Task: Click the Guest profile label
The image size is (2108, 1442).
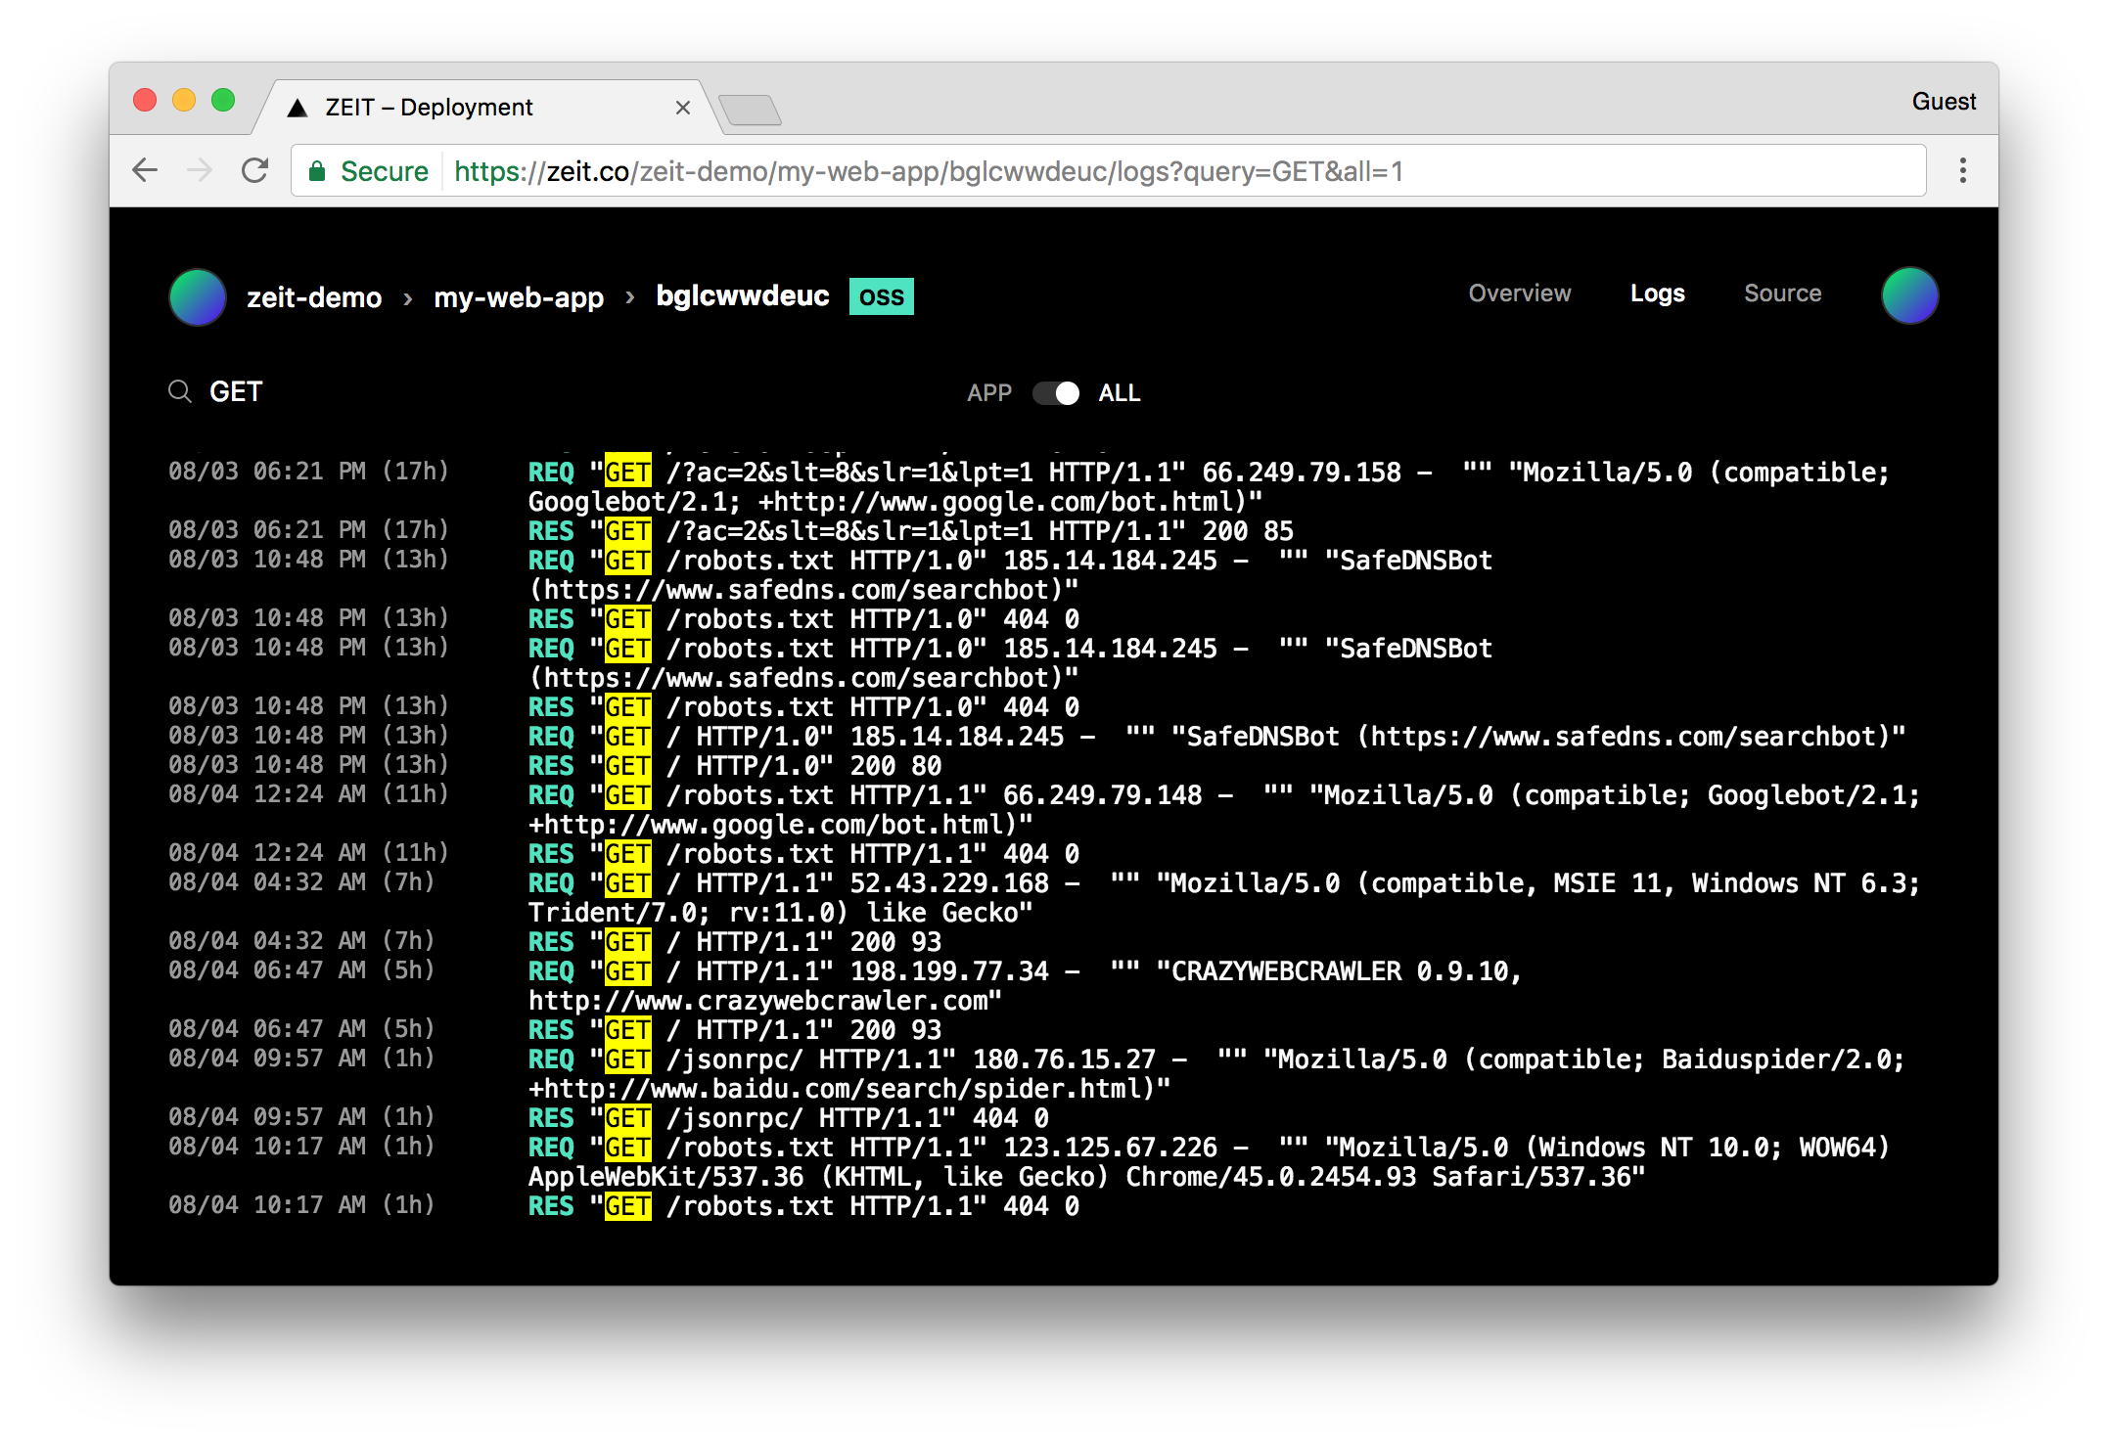Action: click(x=1944, y=101)
